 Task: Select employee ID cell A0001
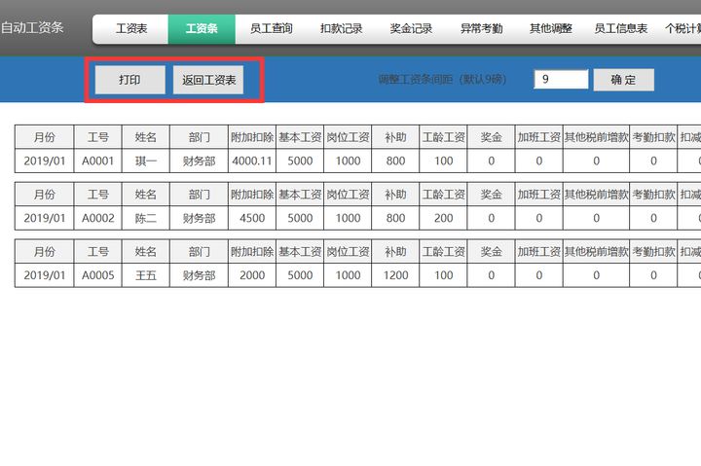tap(98, 161)
